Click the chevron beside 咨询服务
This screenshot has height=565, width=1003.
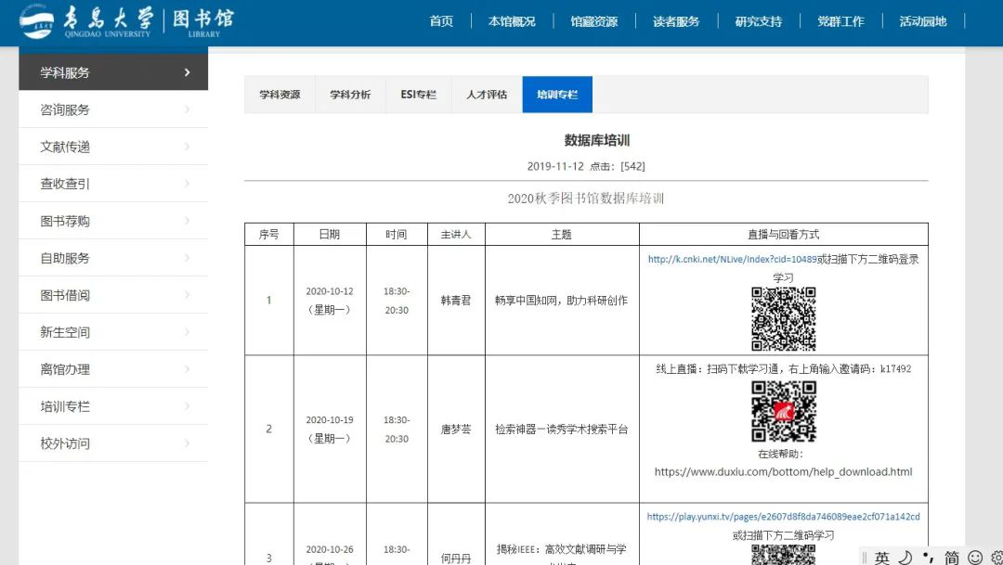click(187, 109)
